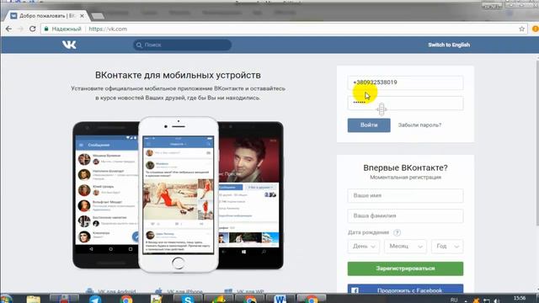Viewport: 539px width, 303px height.
Task: Click the VK logo in header
Action: pos(69,45)
